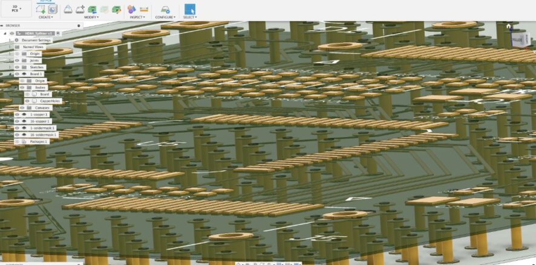Screen dimensions: 536x265
Task: Click the Board 1 component icon
Action: tap(24, 74)
